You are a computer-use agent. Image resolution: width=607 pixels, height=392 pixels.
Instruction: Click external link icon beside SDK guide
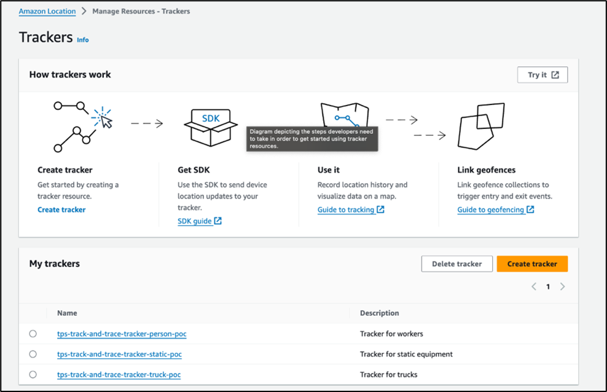click(x=218, y=221)
